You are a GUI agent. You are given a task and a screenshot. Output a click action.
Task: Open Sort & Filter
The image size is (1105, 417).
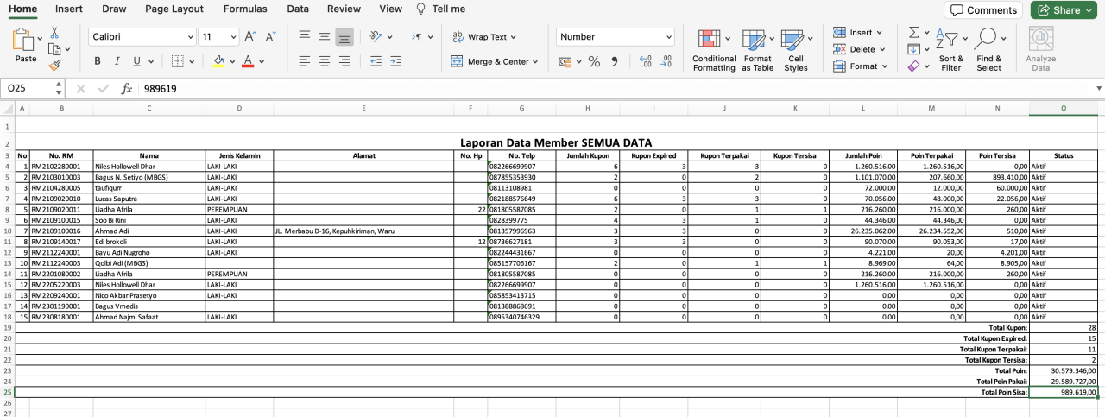951,50
